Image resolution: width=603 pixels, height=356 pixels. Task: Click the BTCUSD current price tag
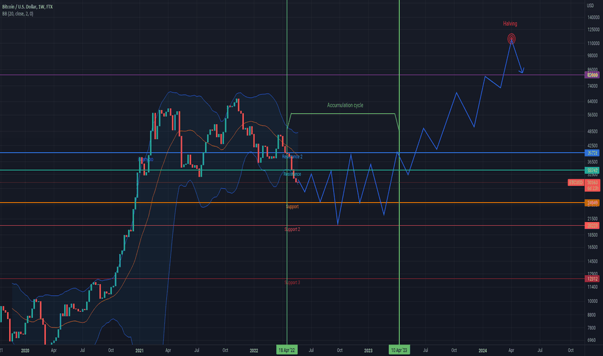coord(576,183)
